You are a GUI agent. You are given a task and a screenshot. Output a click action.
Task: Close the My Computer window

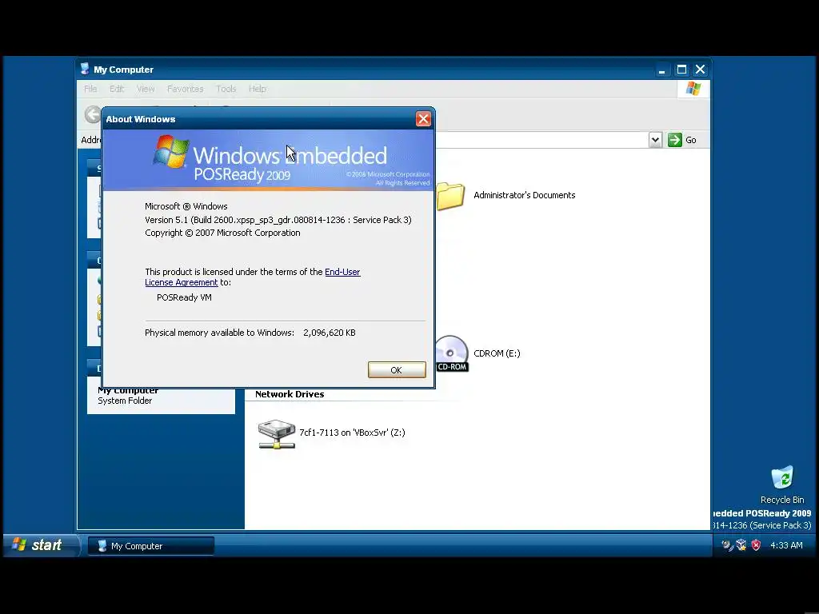point(701,70)
